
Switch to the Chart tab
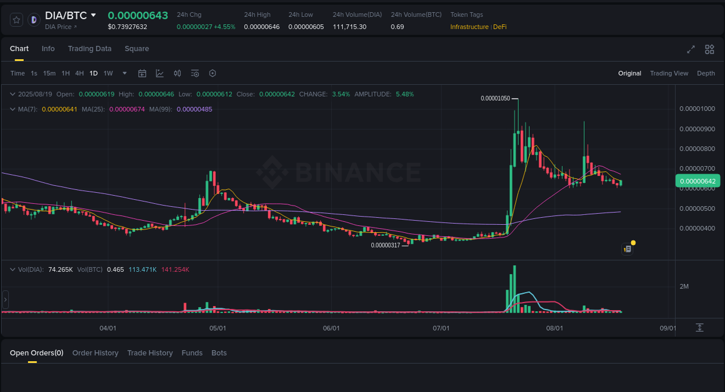pos(19,49)
